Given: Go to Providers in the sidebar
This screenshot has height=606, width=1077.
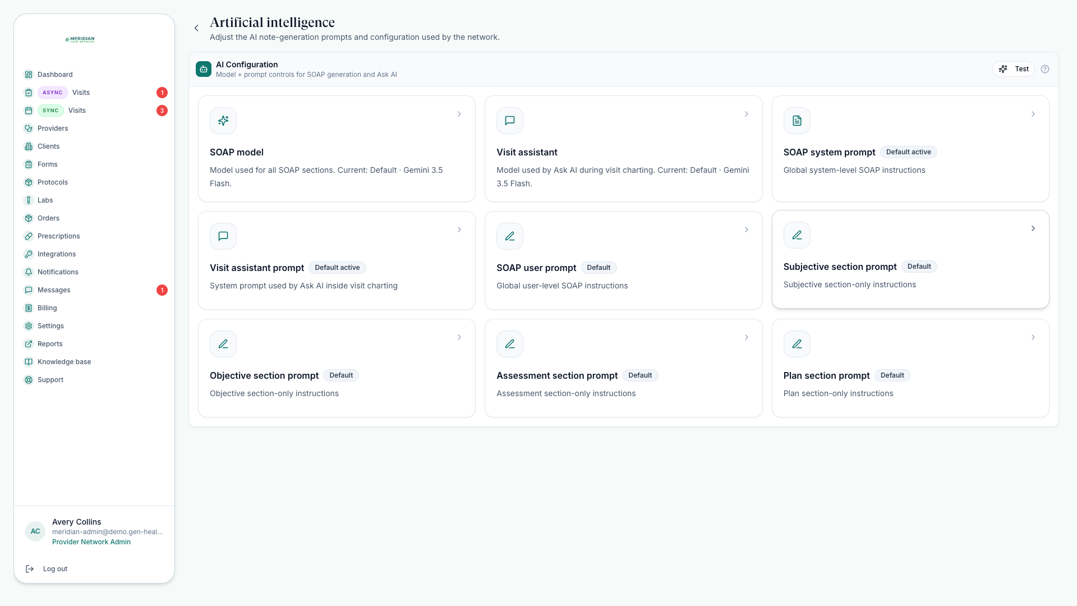Looking at the screenshot, I should click(94, 128).
